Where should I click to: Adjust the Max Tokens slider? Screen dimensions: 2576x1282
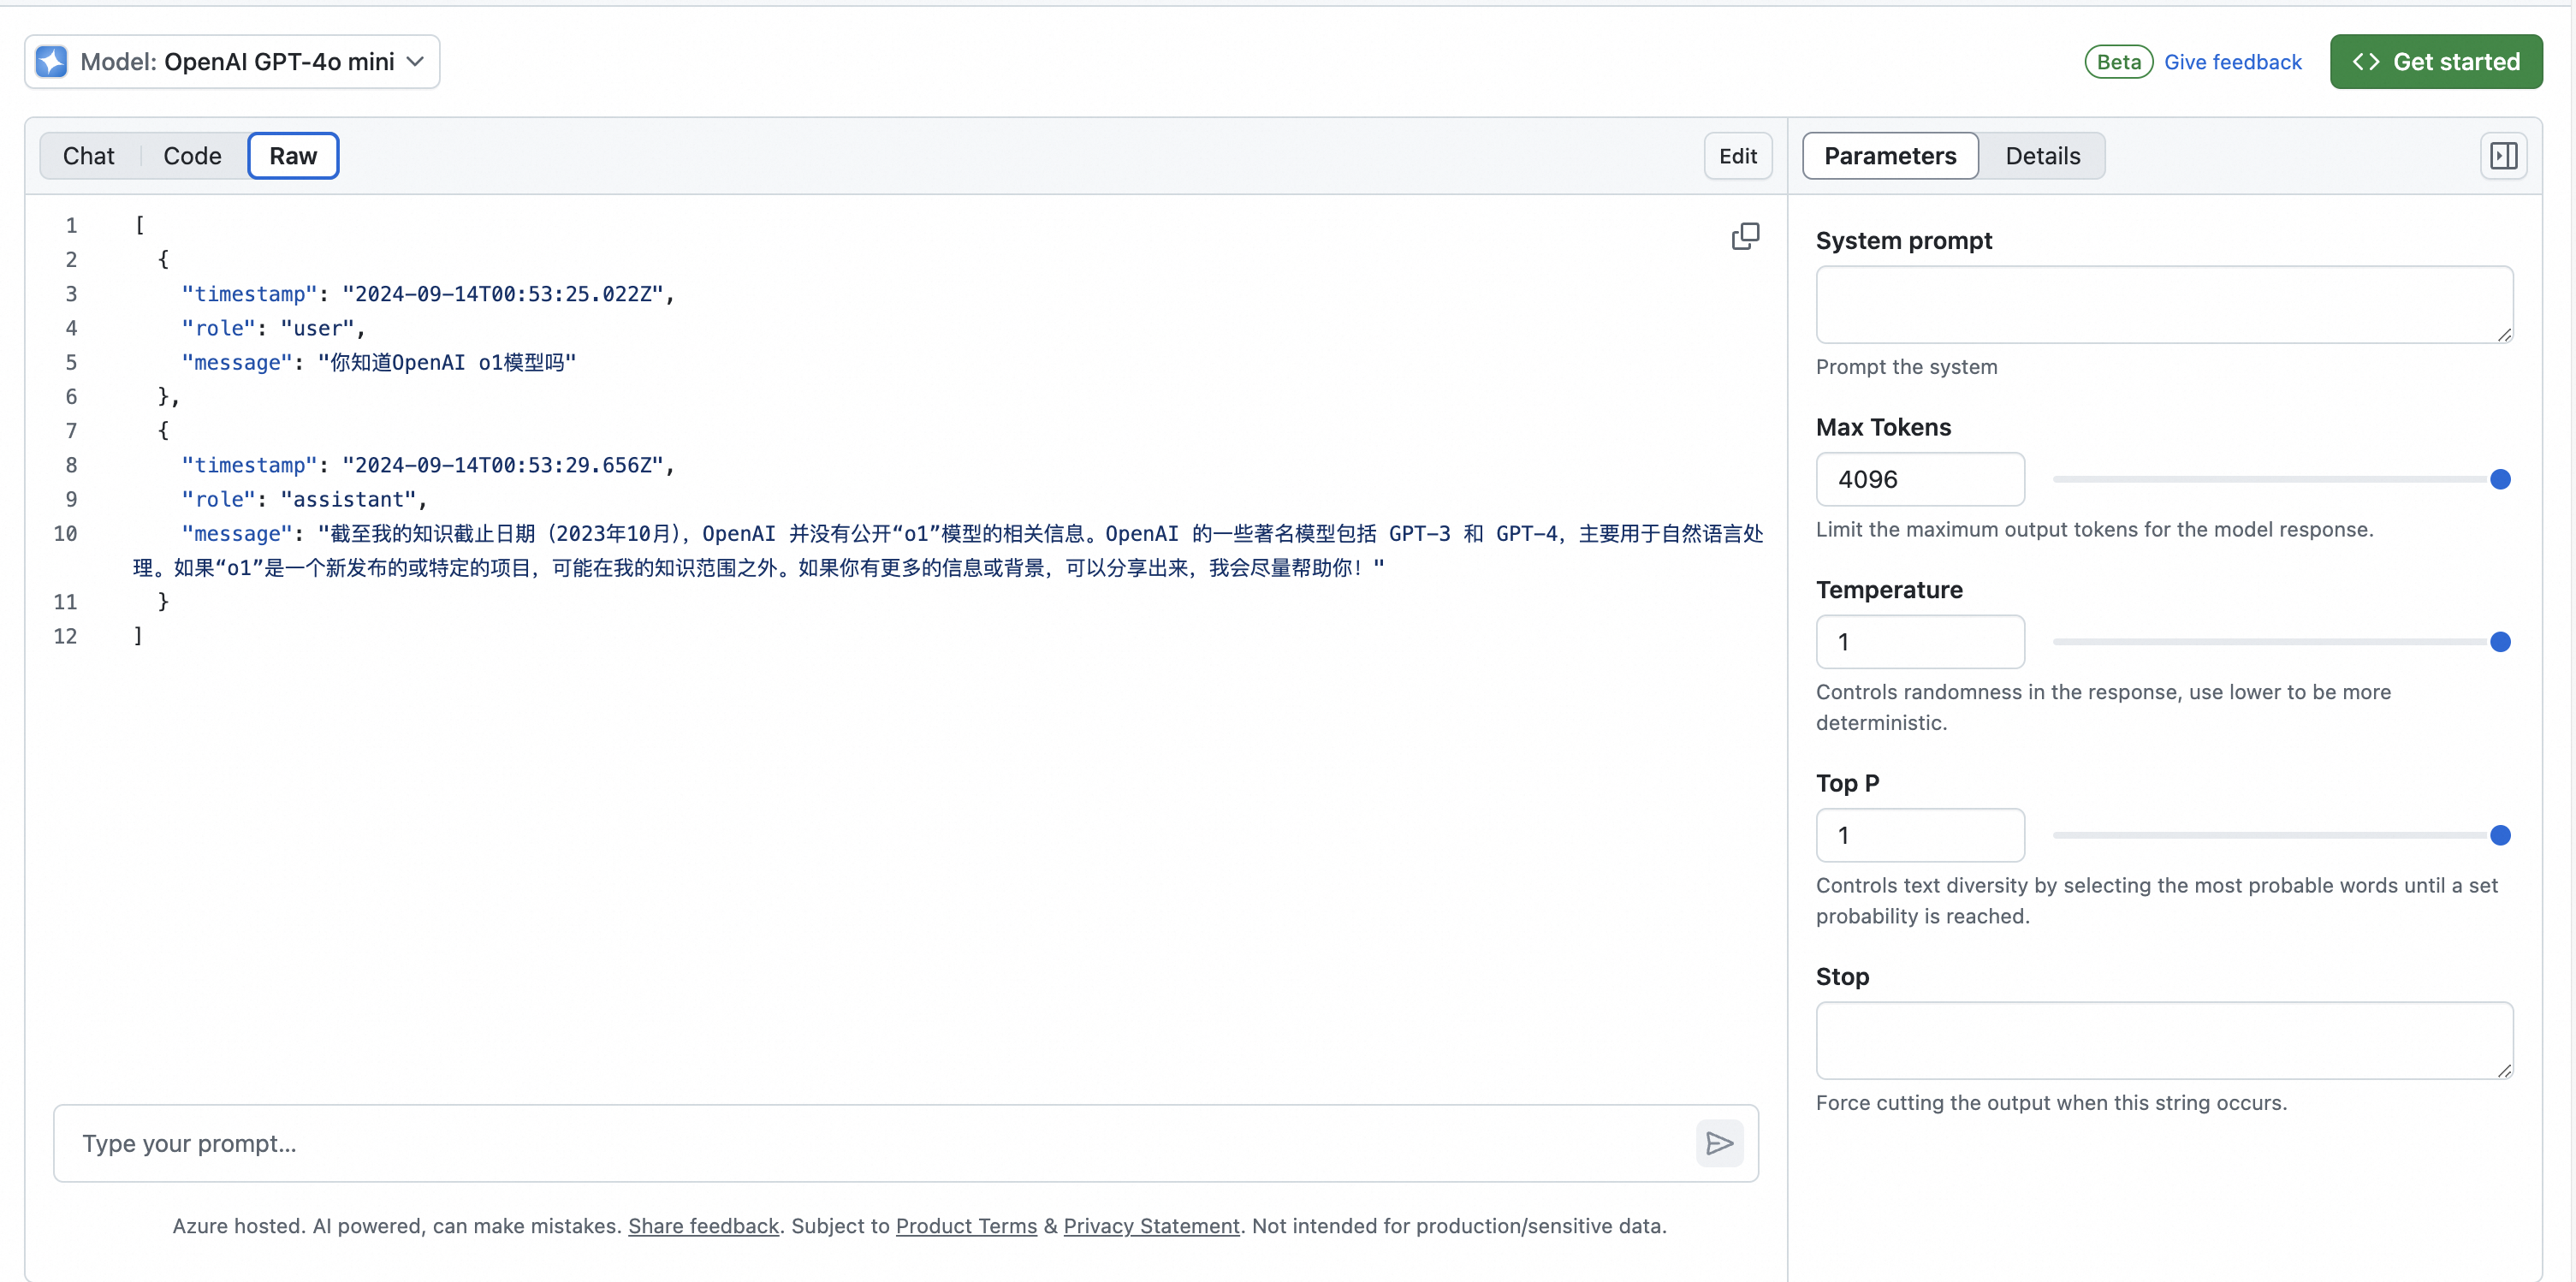pos(2500,479)
